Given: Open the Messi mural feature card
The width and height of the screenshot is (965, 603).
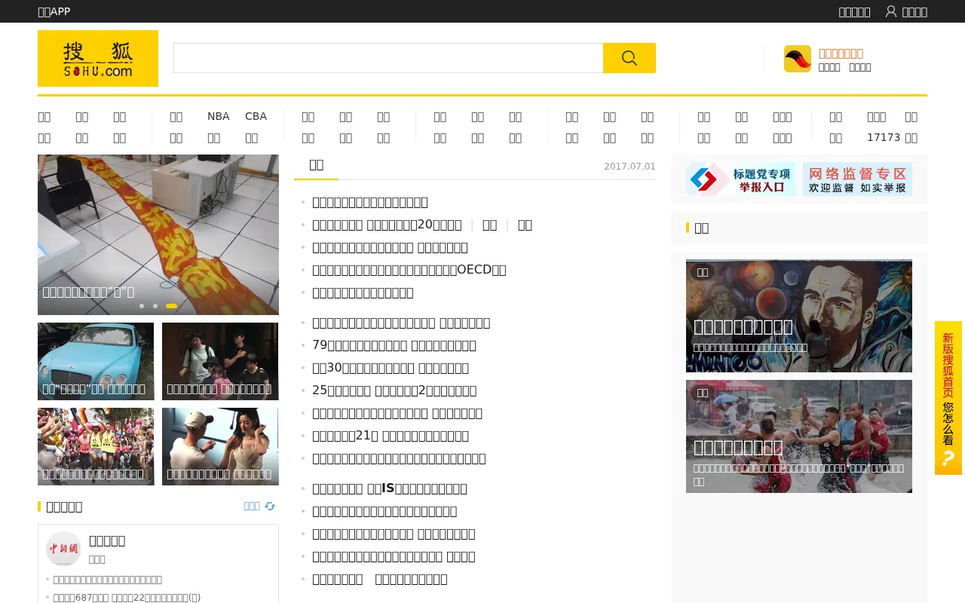Looking at the screenshot, I should pos(799,316).
